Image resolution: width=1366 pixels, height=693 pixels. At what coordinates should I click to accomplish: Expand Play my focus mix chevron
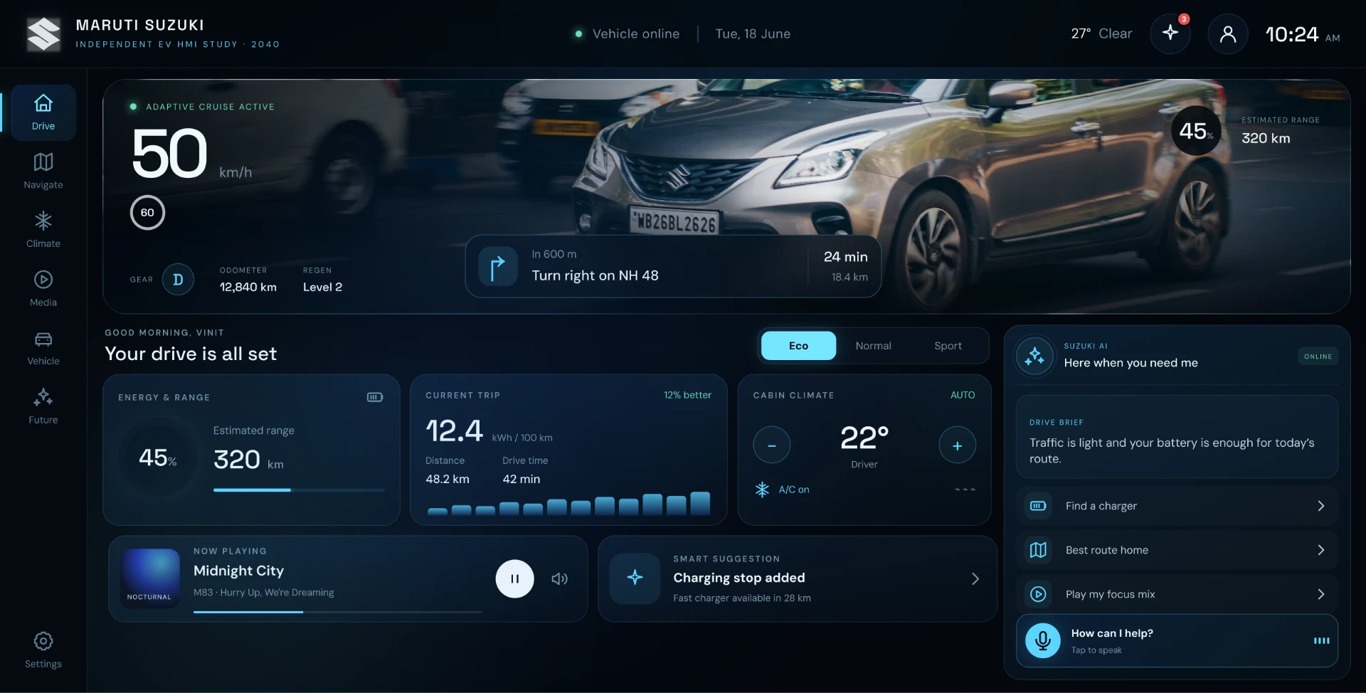pyautogui.click(x=1321, y=594)
